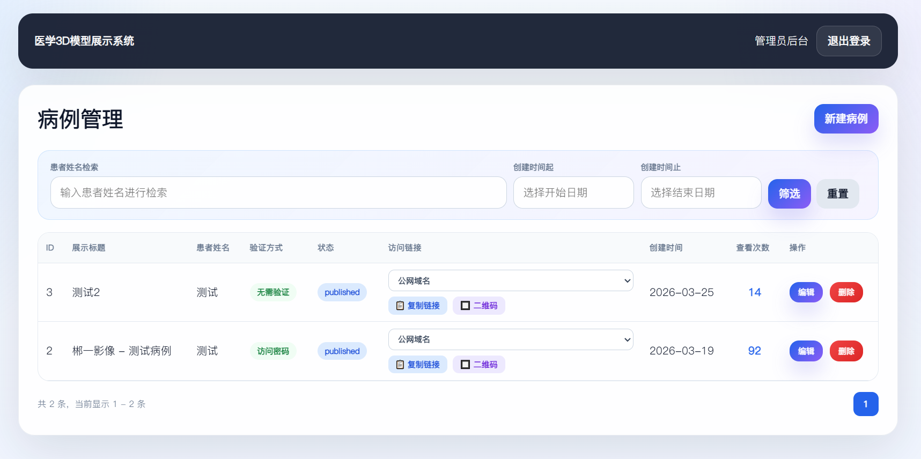
Task: Open 公网域名 dropdown for 测试2 row
Action: click(x=510, y=280)
